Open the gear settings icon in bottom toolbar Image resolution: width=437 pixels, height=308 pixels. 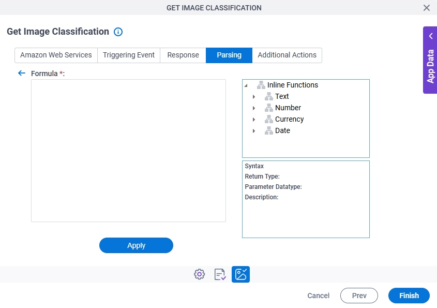[199, 274]
